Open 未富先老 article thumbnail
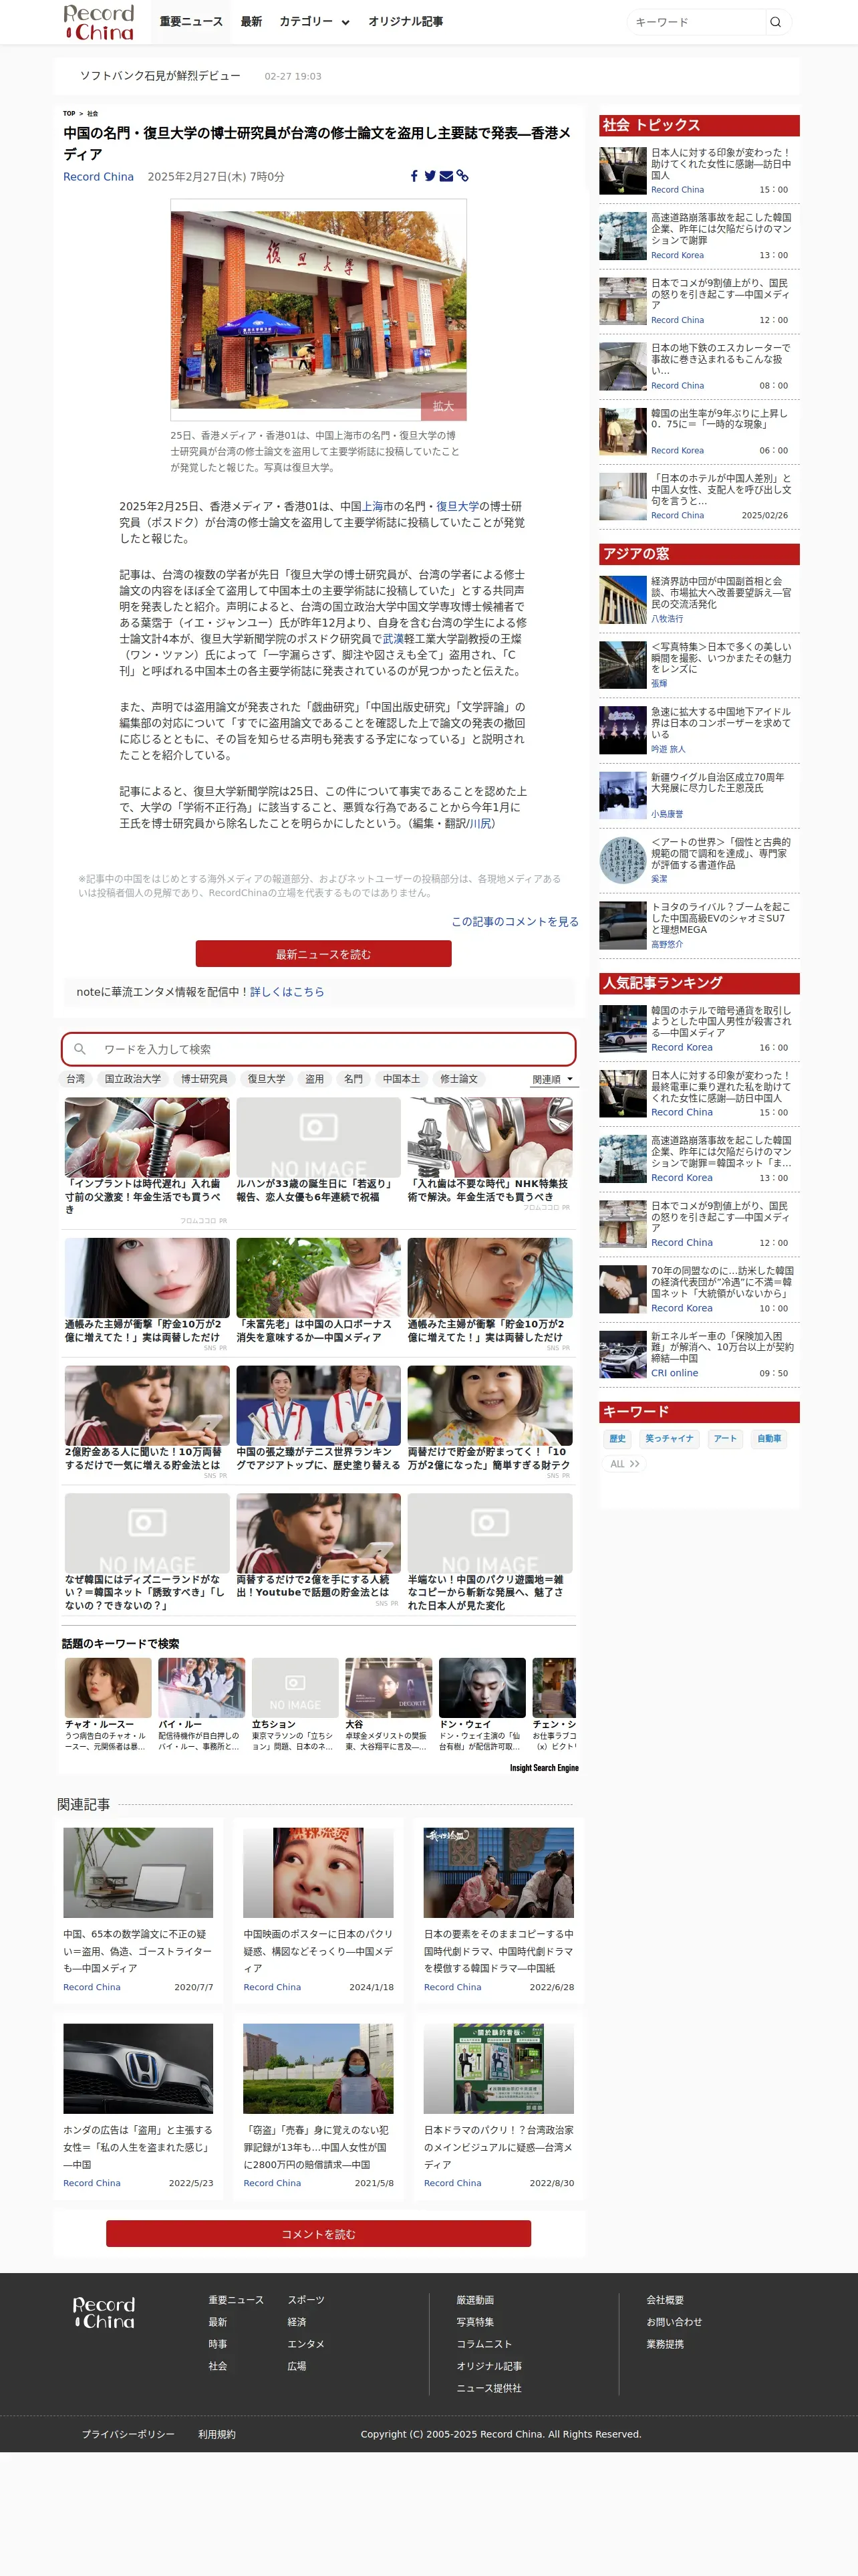 319,1277
